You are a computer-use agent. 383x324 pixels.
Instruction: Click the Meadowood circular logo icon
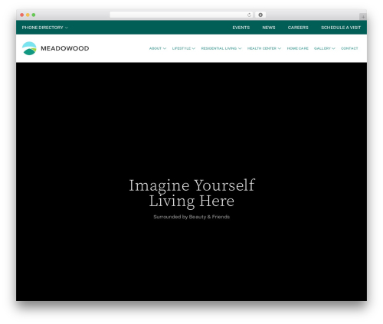(x=29, y=48)
